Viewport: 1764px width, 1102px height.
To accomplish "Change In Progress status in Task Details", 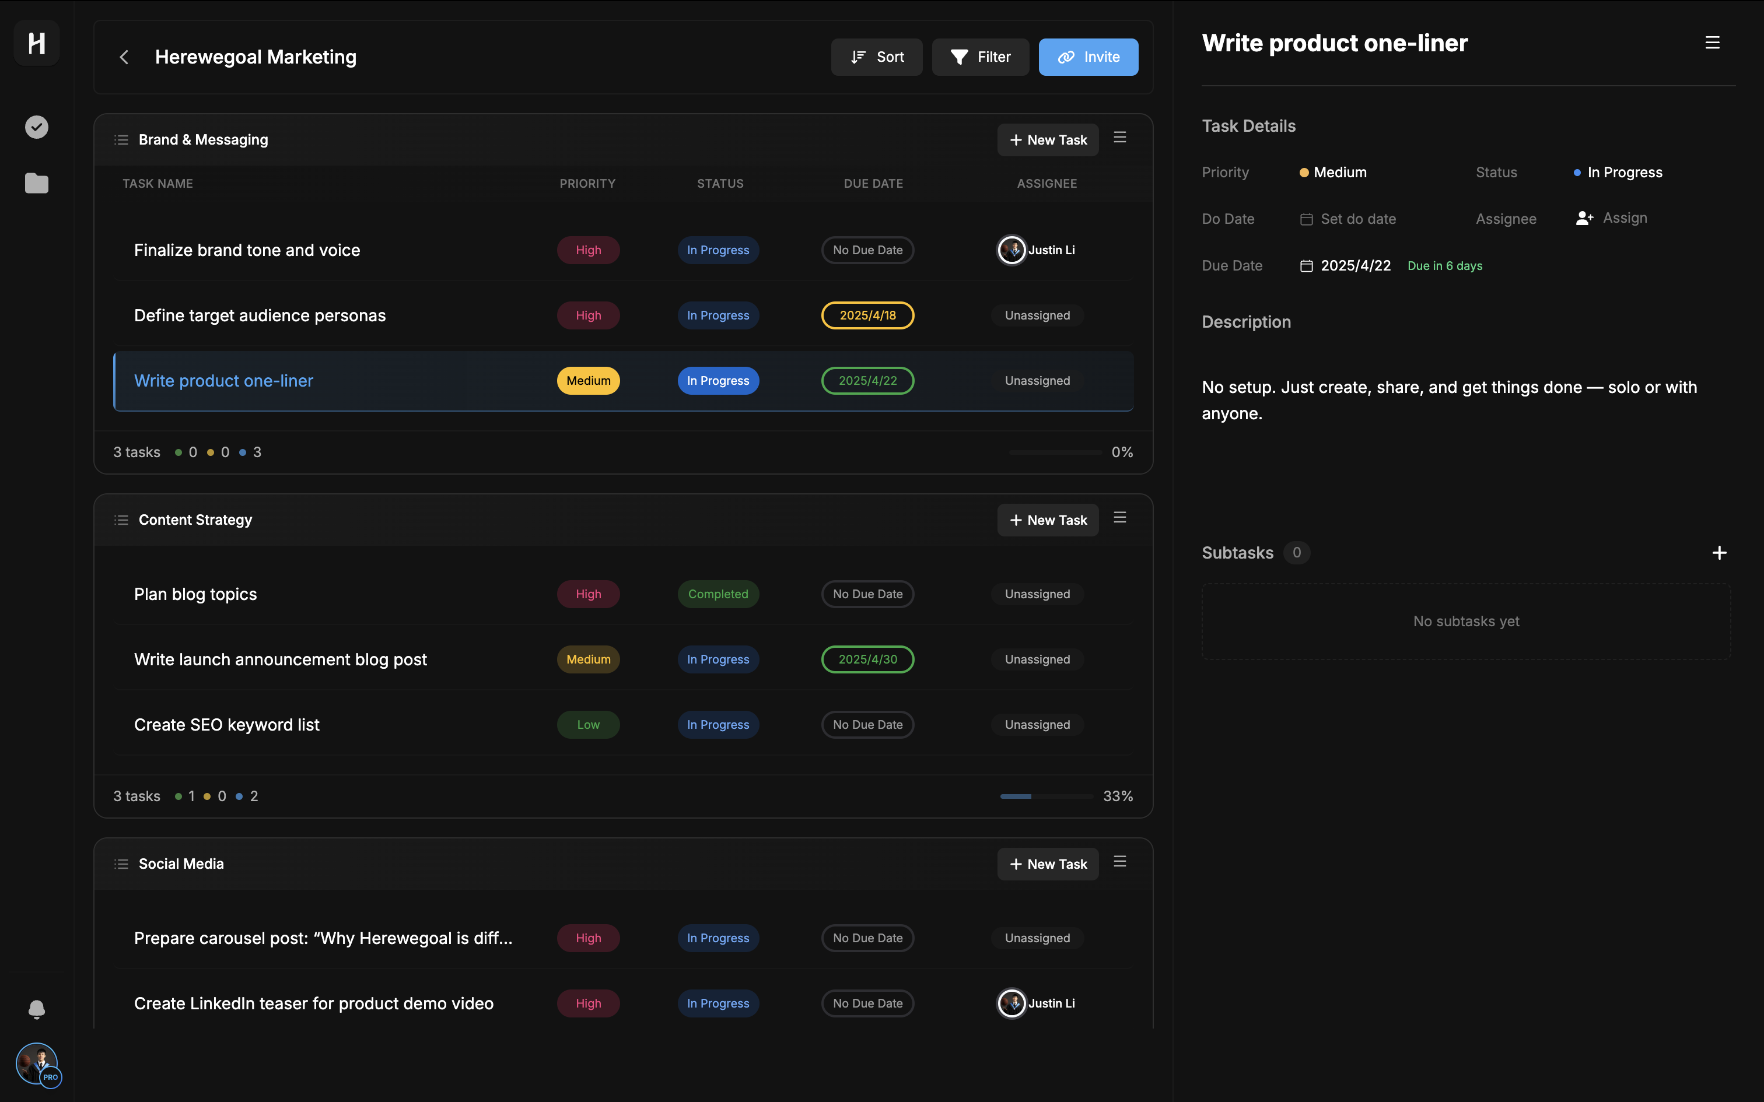I will point(1618,173).
